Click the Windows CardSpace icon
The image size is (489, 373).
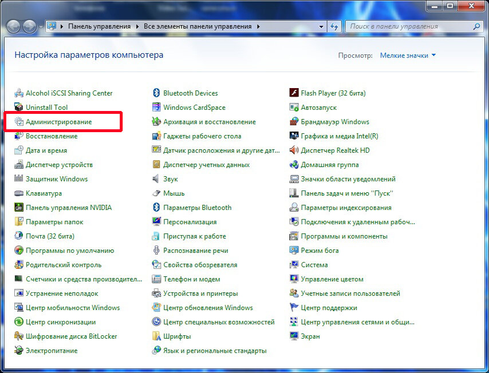tap(156, 107)
